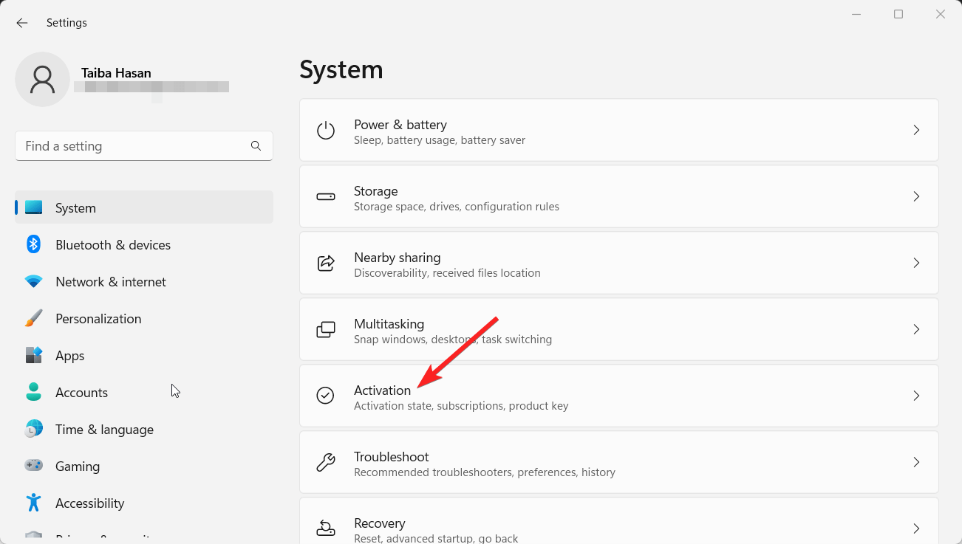Click the Taiba Hasan account name
This screenshot has height=544, width=962.
pos(116,73)
